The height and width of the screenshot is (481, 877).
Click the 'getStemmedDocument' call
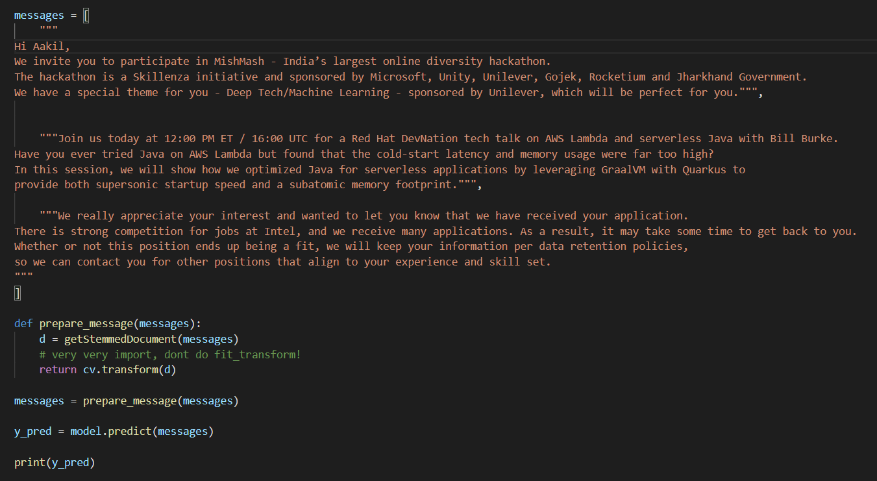click(x=121, y=339)
